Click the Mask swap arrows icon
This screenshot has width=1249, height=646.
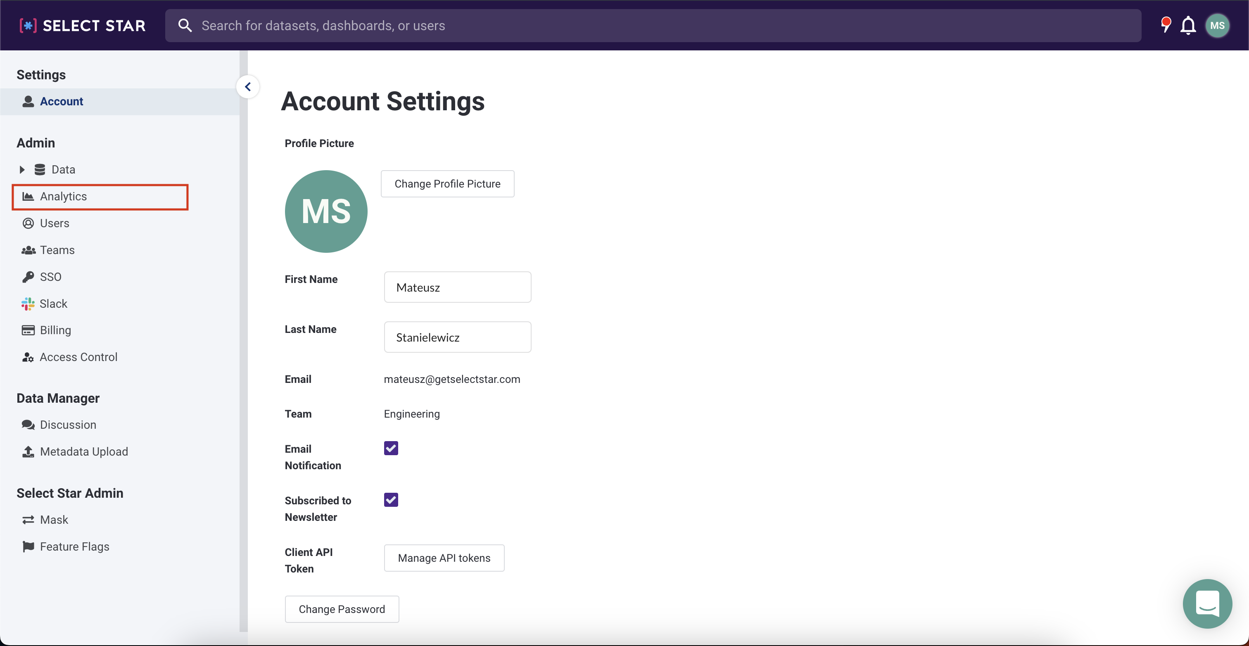28,520
